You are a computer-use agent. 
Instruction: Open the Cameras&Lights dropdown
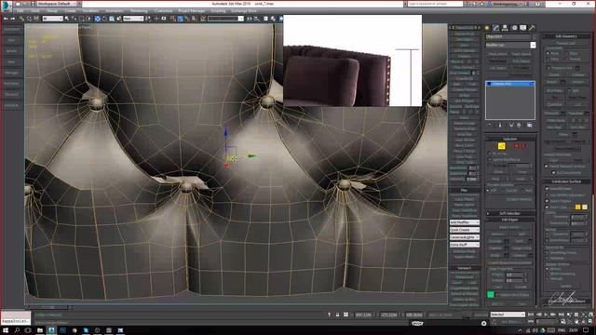pyautogui.click(x=465, y=237)
